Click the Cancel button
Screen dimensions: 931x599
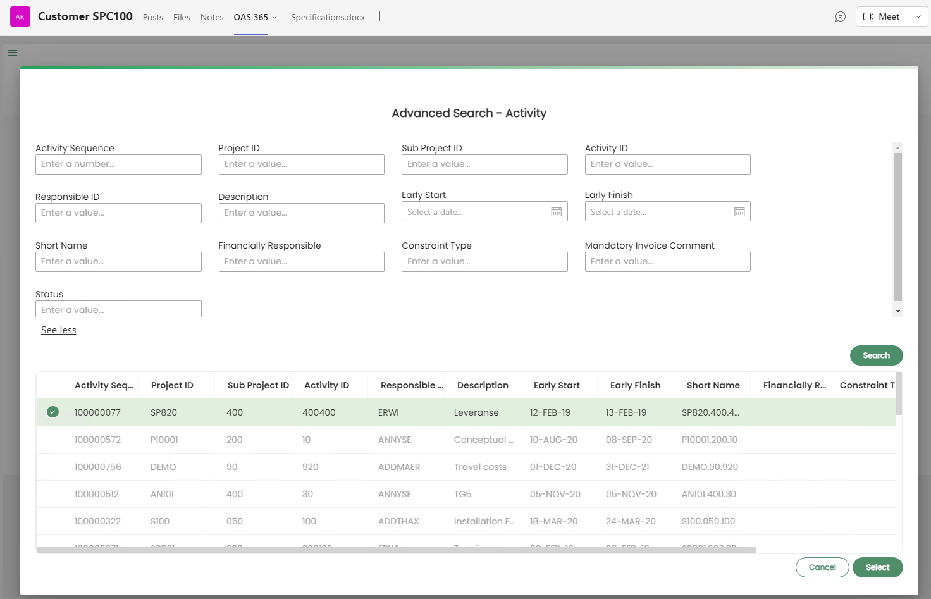pyautogui.click(x=822, y=567)
